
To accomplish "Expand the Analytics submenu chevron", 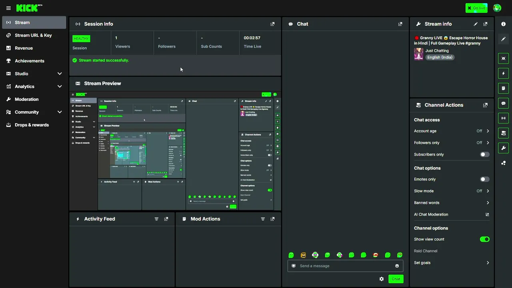I will click(60, 86).
